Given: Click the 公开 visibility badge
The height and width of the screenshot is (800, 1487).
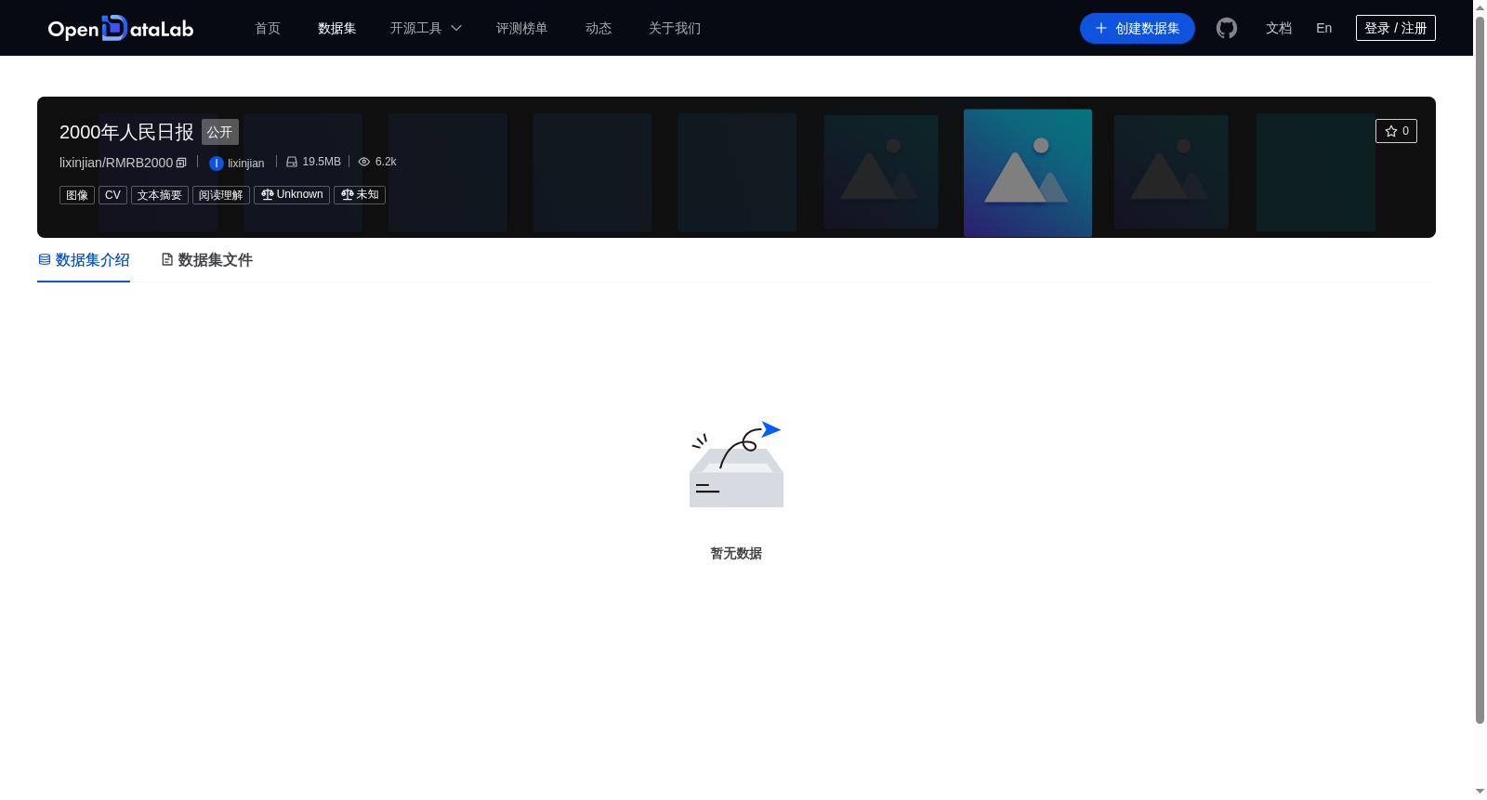Looking at the screenshot, I should [220, 132].
